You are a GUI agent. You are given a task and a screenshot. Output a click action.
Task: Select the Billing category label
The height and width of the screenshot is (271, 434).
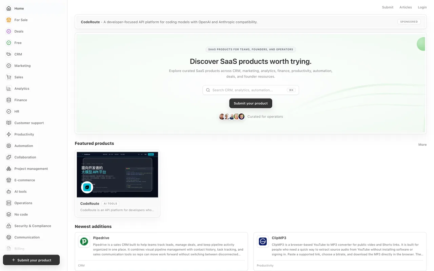19,249
